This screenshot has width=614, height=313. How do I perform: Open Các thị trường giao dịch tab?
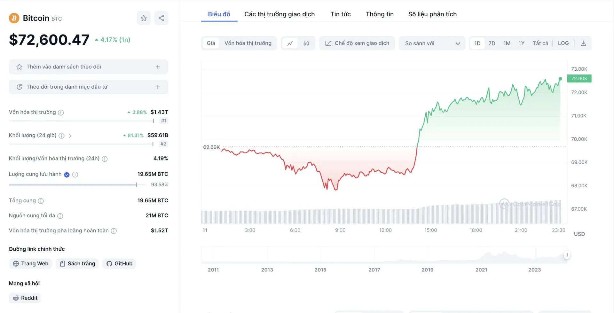[279, 14]
